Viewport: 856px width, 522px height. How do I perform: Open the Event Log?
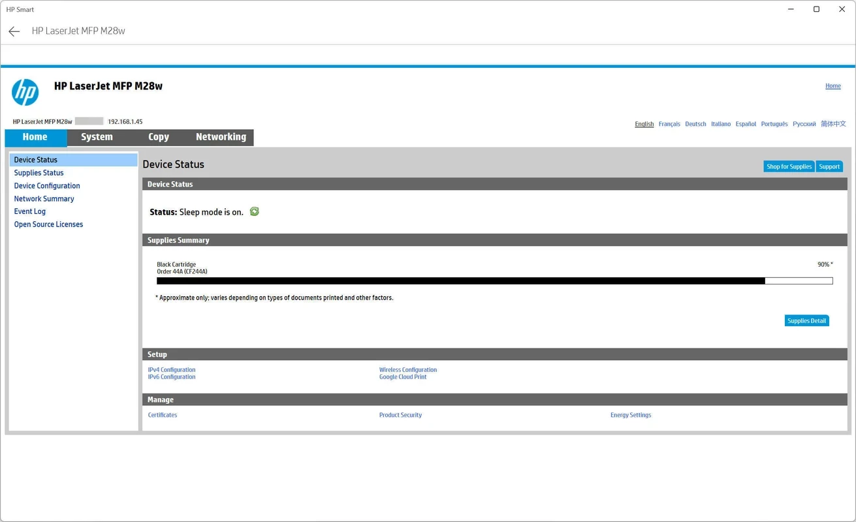coord(30,211)
